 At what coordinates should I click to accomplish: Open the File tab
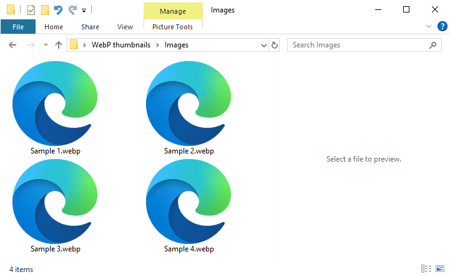18,27
